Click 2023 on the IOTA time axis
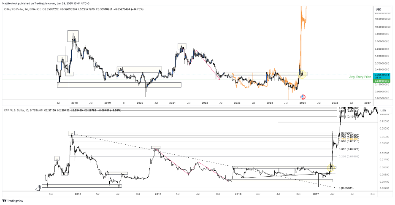 point(237,103)
